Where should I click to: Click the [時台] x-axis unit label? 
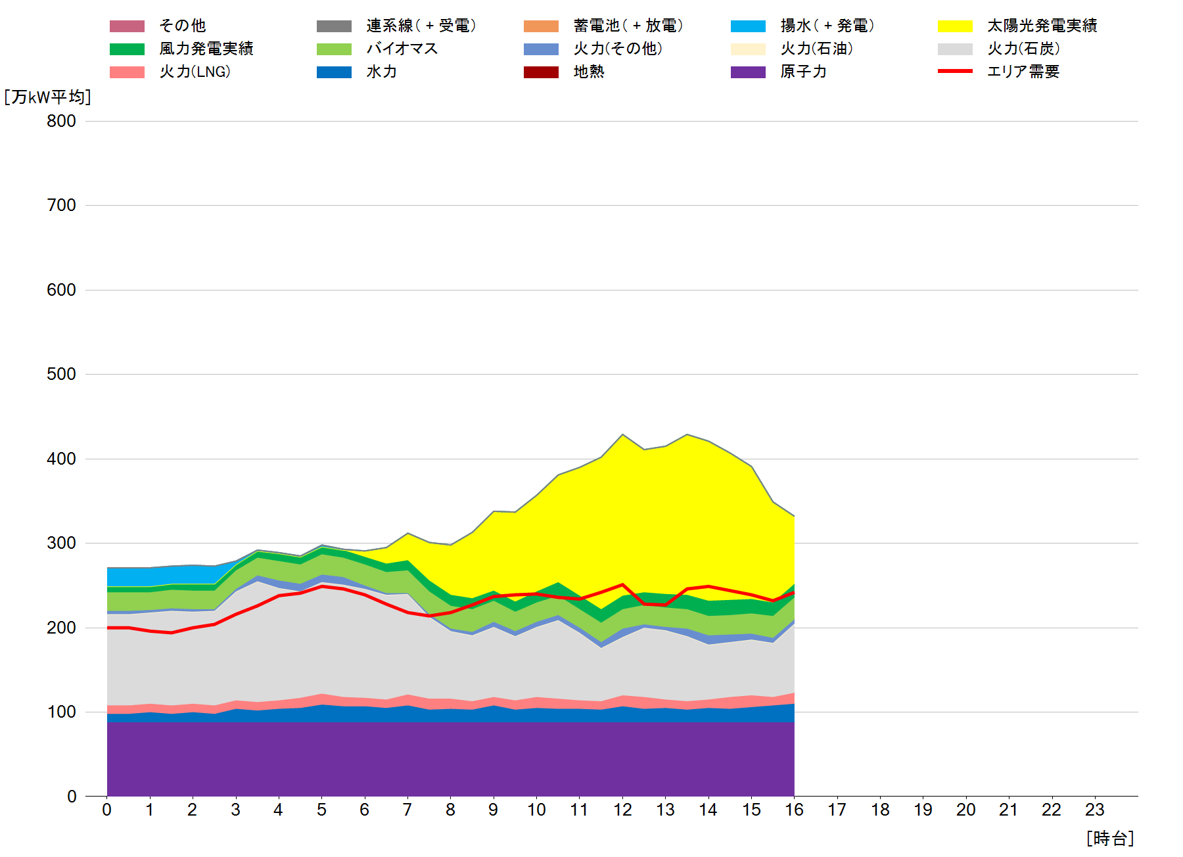point(1111,839)
